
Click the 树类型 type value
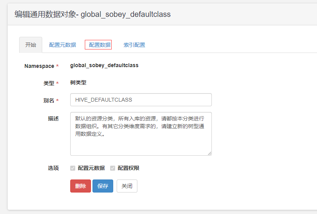click(78, 82)
